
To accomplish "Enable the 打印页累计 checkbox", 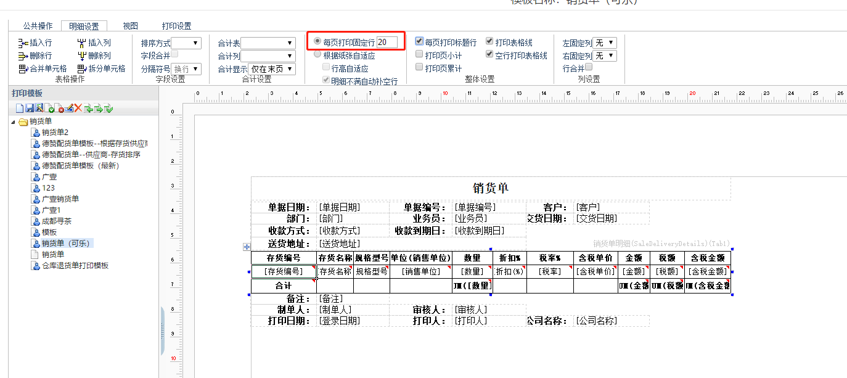I will [x=419, y=68].
